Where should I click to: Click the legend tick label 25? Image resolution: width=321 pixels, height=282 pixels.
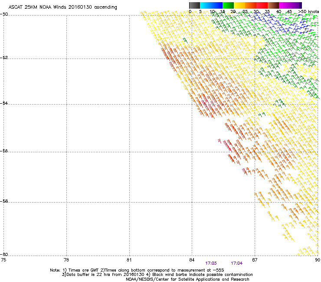pos(245,12)
